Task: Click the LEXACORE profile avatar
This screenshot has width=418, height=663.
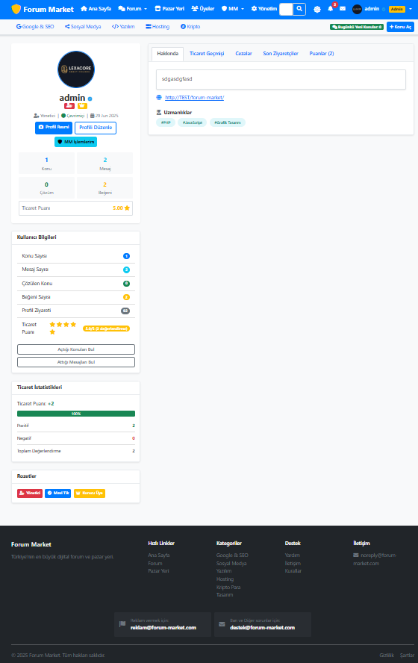Action: [x=76, y=69]
